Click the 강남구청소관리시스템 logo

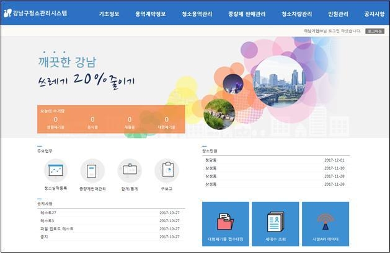(35, 13)
